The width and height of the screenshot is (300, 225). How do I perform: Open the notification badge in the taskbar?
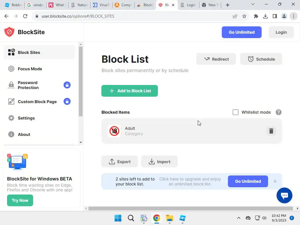[x=292, y=218]
